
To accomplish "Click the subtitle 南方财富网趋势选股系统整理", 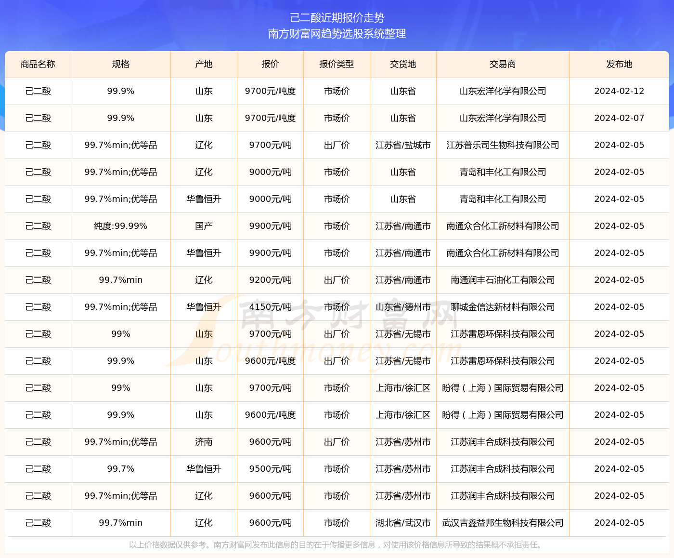I will coord(337,34).
